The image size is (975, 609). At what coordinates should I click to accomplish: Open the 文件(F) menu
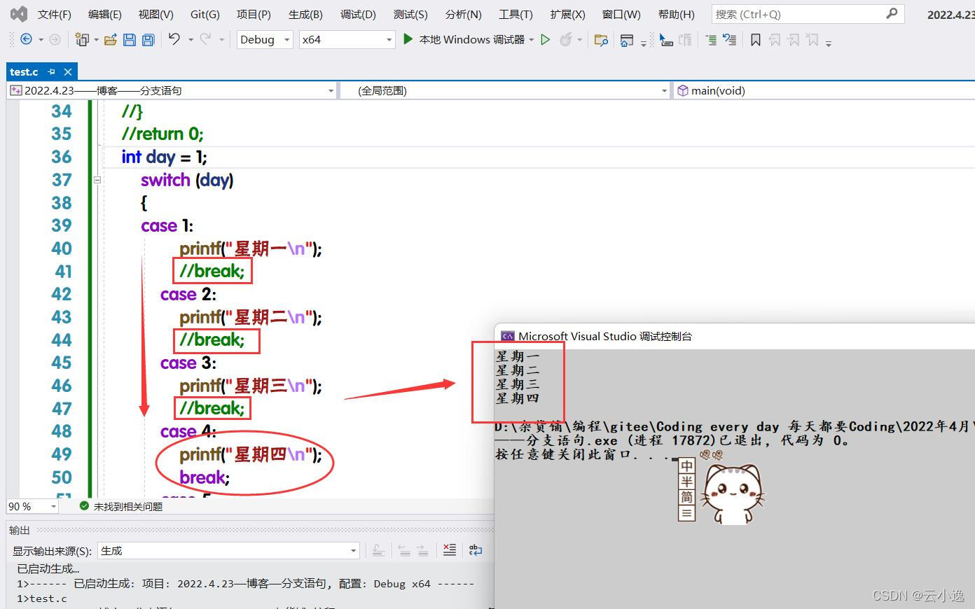(x=55, y=14)
